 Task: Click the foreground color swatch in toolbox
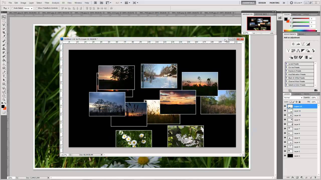[3, 106]
